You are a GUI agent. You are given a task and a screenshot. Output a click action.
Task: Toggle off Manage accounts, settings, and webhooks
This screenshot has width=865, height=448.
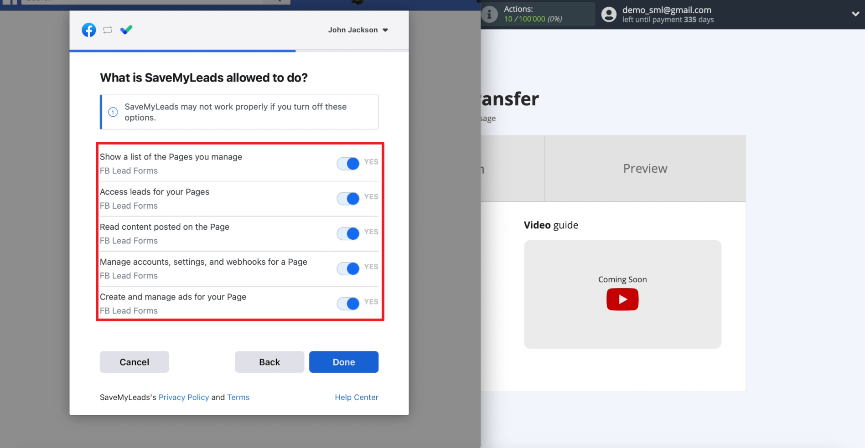pos(348,269)
